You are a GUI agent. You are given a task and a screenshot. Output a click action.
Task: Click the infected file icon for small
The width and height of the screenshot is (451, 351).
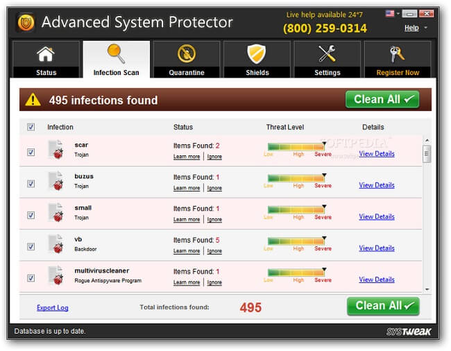[x=56, y=212]
